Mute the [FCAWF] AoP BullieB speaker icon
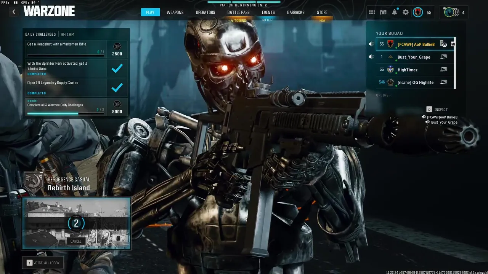The image size is (488, 274). point(371,44)
